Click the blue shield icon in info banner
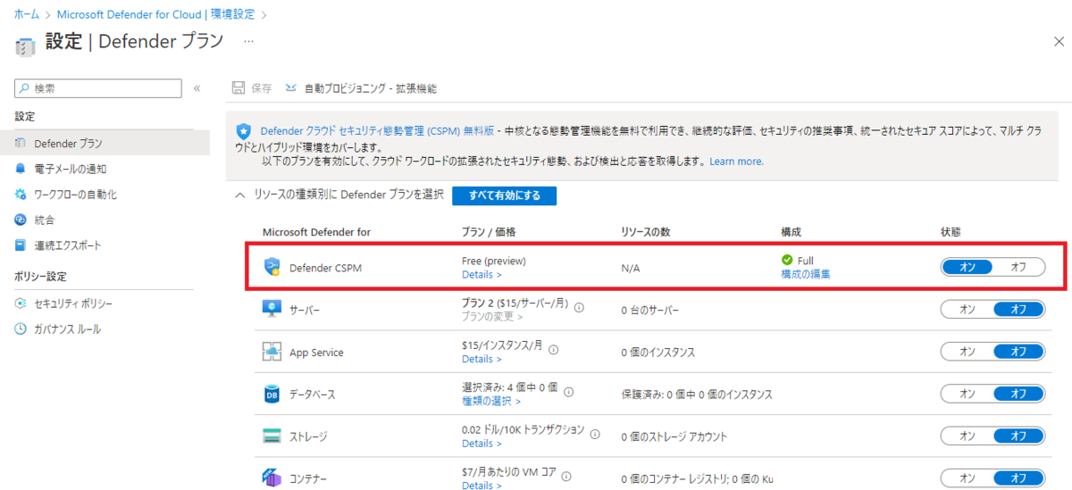Viewport: 1072px width, 490px height. [242, 130]
